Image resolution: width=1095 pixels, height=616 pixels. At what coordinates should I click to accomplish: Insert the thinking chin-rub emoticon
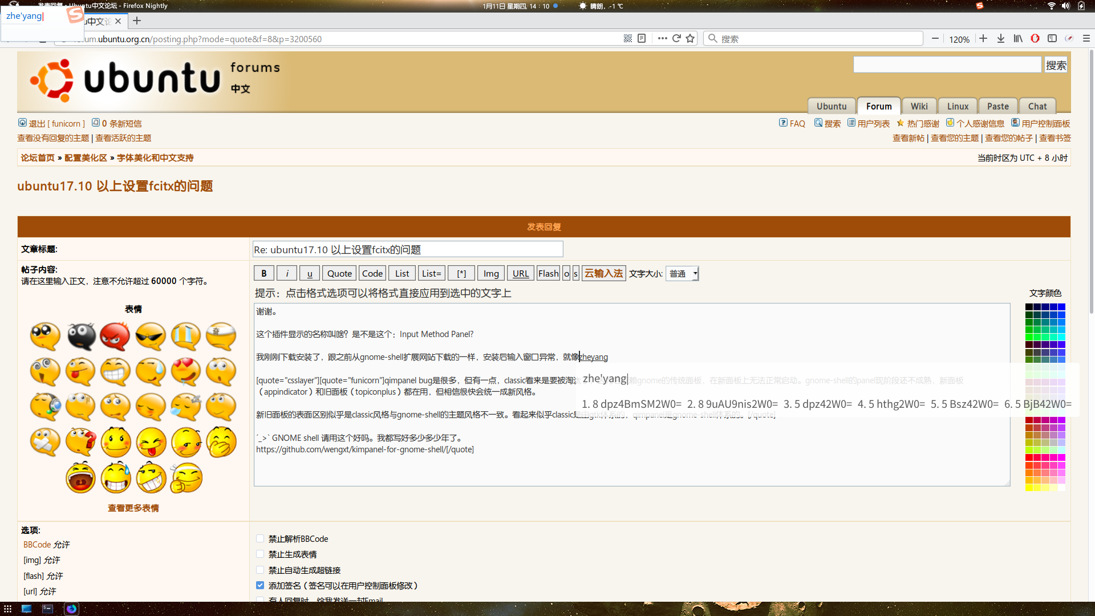186,477
